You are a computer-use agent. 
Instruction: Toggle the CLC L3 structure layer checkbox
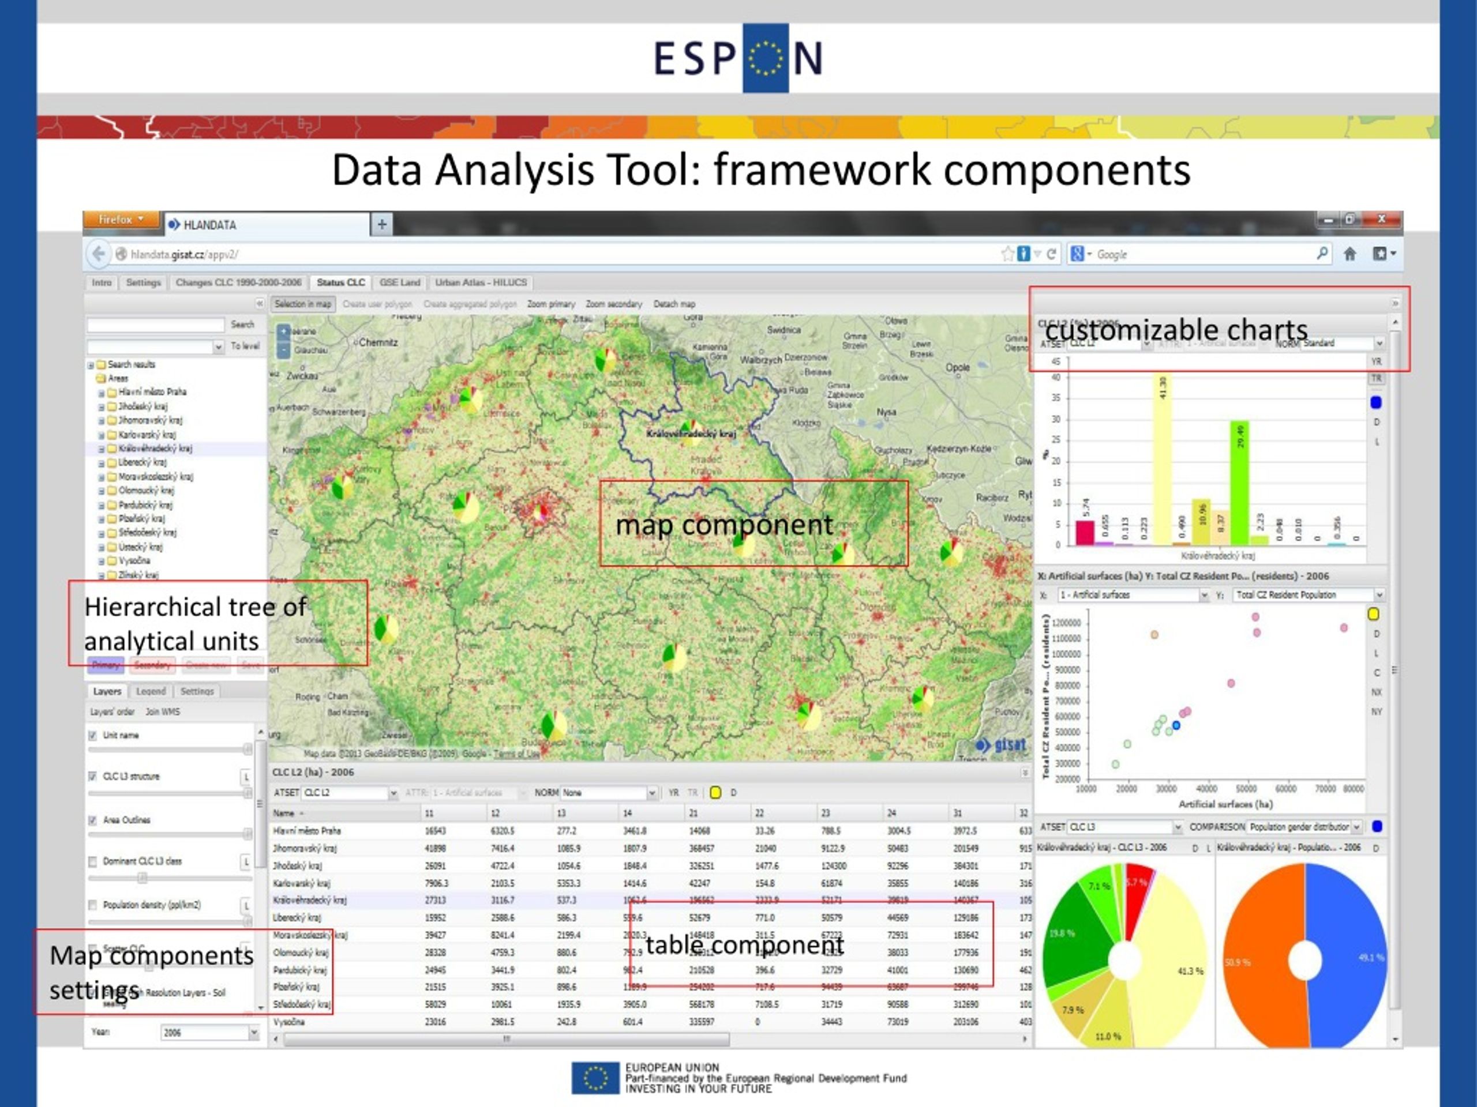click(93, 777)
